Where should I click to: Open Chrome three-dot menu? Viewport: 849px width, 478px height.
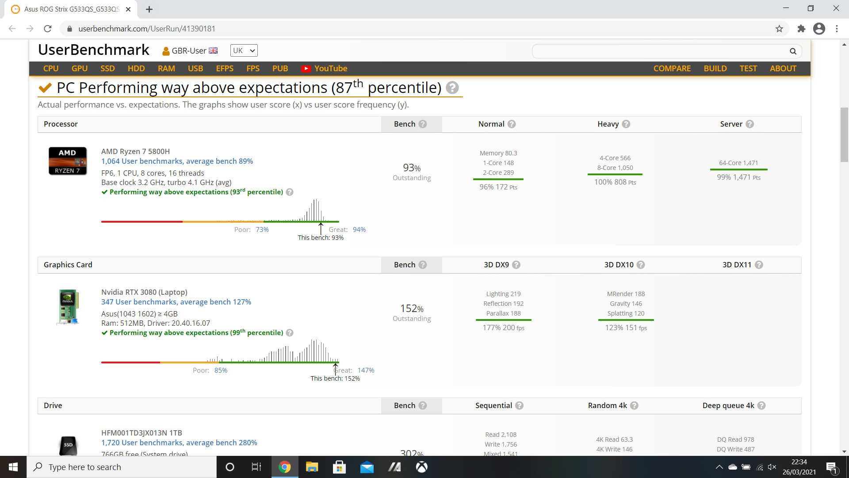click(x=837, y=29)
